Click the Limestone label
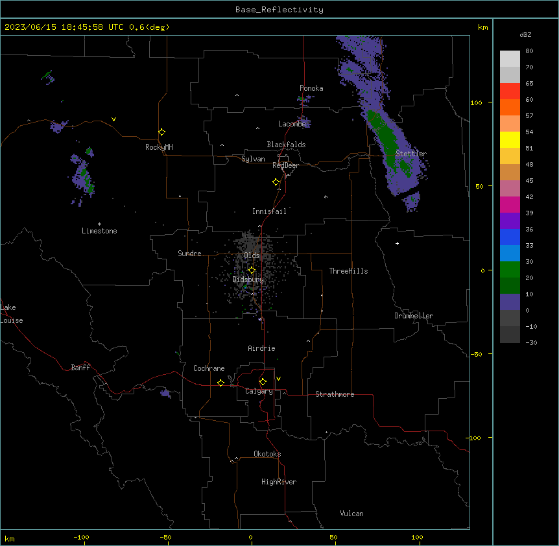The height and width of the screenshot is (546, 559). (99, 231)
